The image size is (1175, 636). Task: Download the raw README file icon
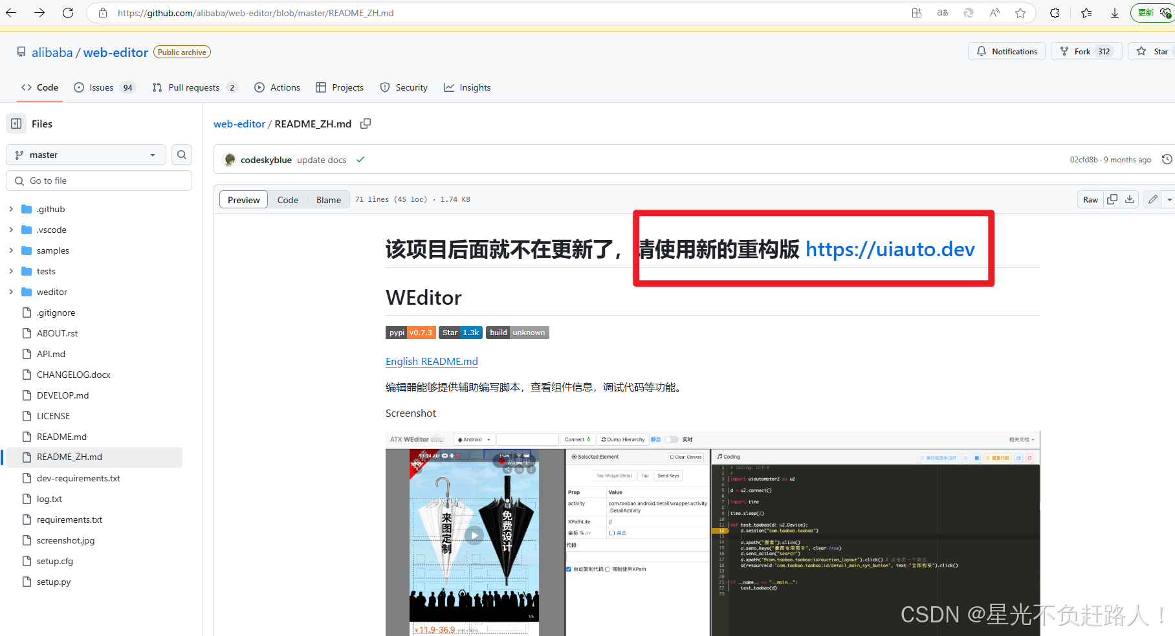pyautogui.click(x=1130, y=199)
